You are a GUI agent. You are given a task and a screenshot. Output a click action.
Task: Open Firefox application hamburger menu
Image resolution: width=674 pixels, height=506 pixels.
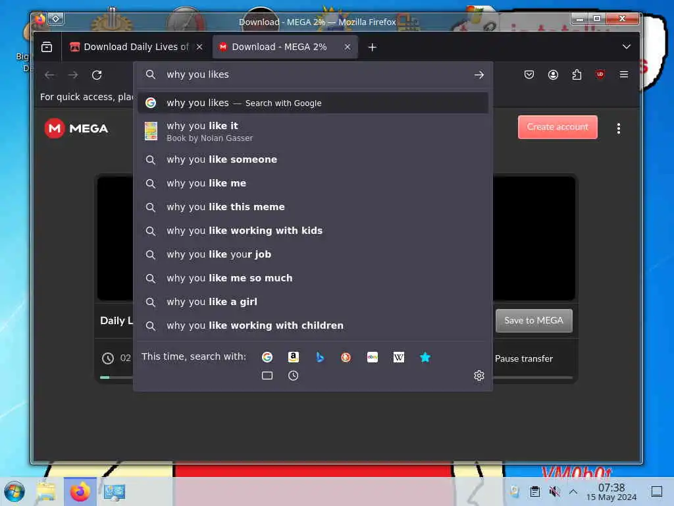[x=624, y=74]
